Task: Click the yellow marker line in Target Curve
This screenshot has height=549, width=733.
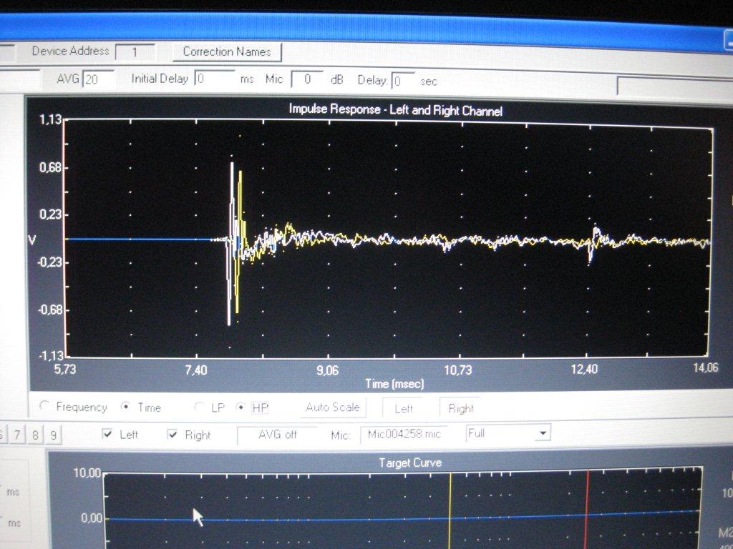Action: pyautogui.click(x=450, y=511)
